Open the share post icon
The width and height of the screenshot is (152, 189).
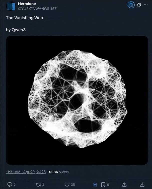(x=124, y=184)
